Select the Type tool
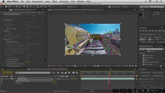This screenshot has height=93, width=165. point(31,7)
